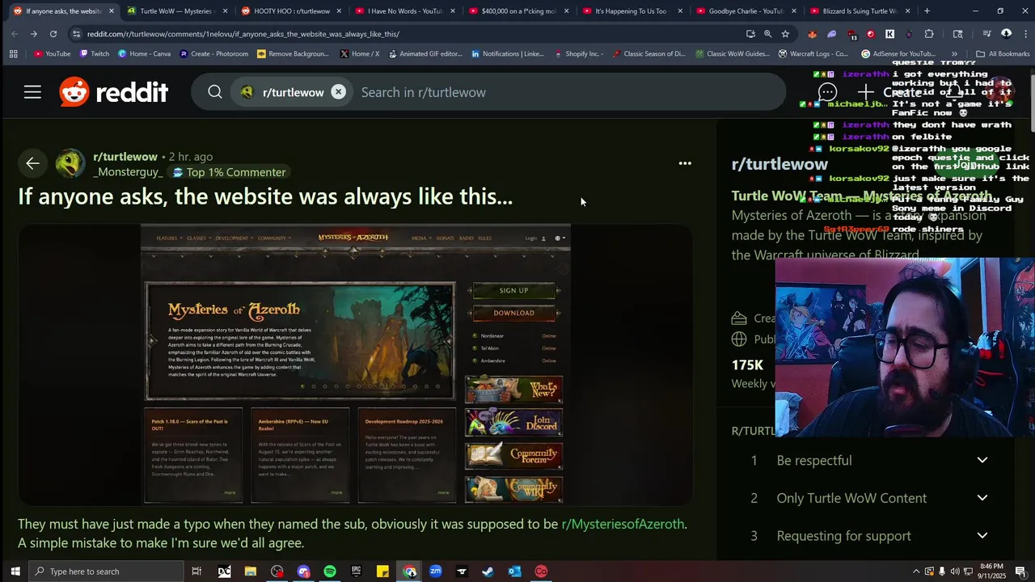Viewport: 1035px width, 582px height.
Task: Switch to I Have No Words YouTube tab
Action: point(404,11)
